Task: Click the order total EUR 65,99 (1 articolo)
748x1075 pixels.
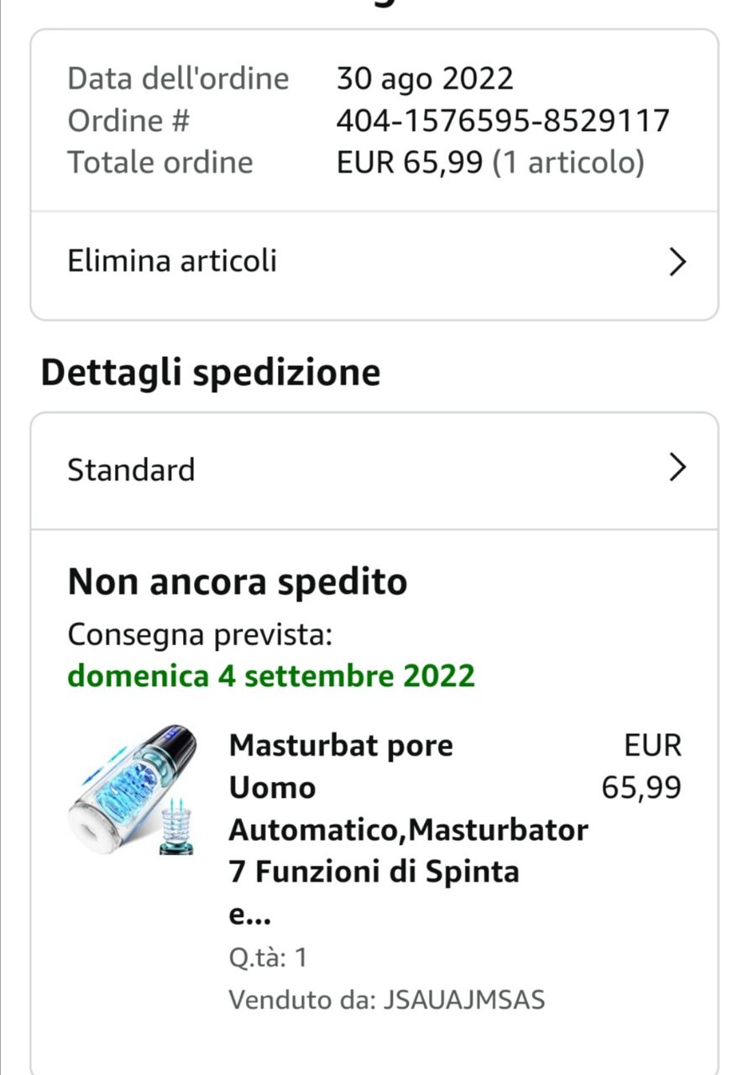Action: [490, 162]
